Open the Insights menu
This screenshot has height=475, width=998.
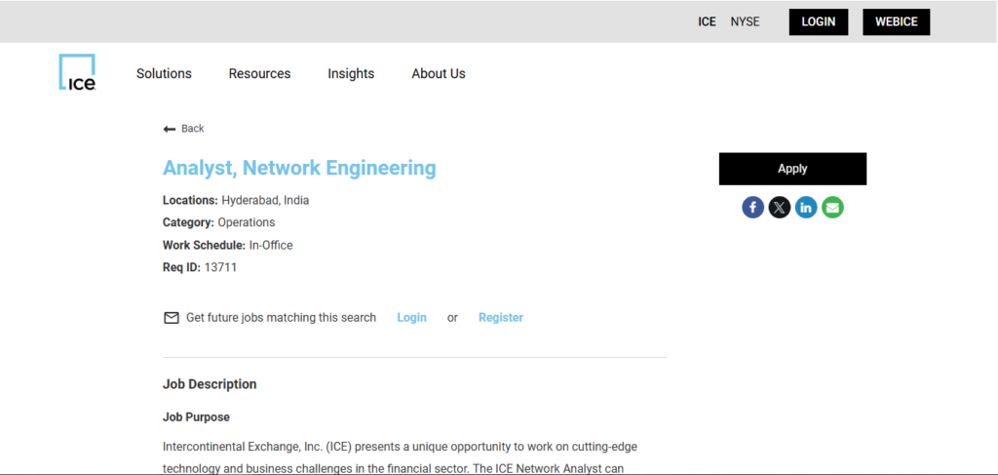[351, 74]
